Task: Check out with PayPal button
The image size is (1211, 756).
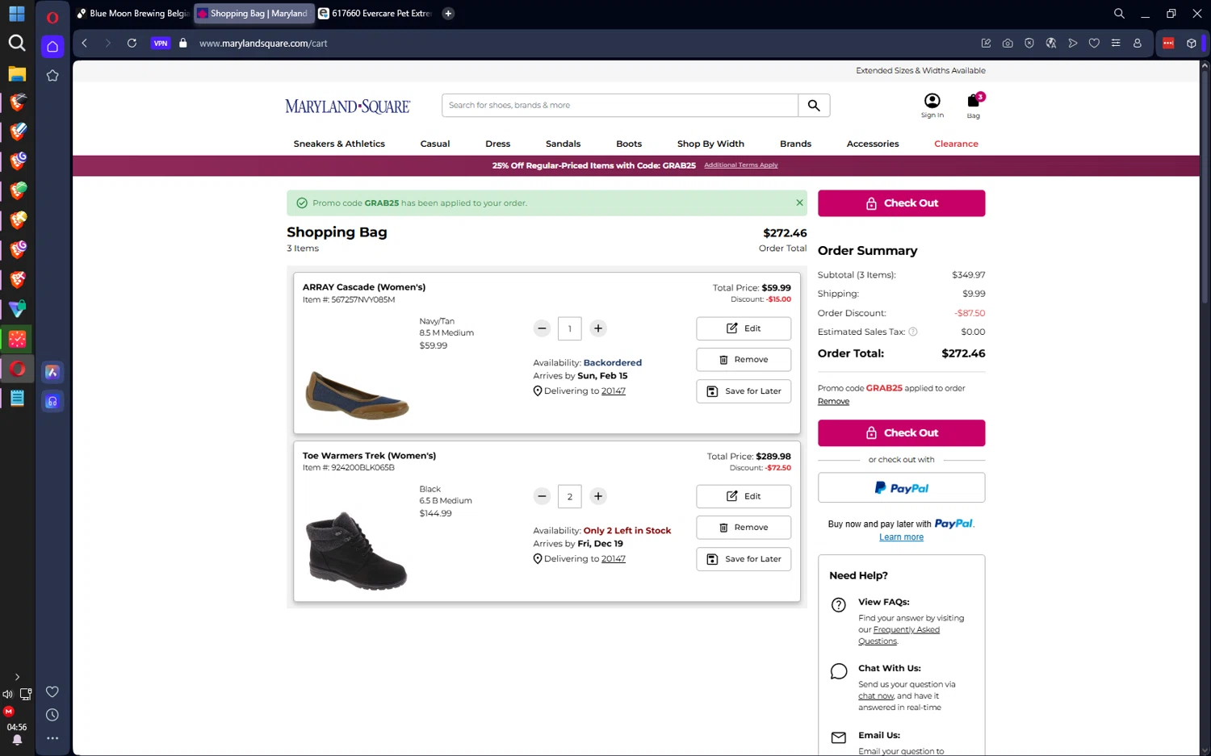Action: point(901,488)
